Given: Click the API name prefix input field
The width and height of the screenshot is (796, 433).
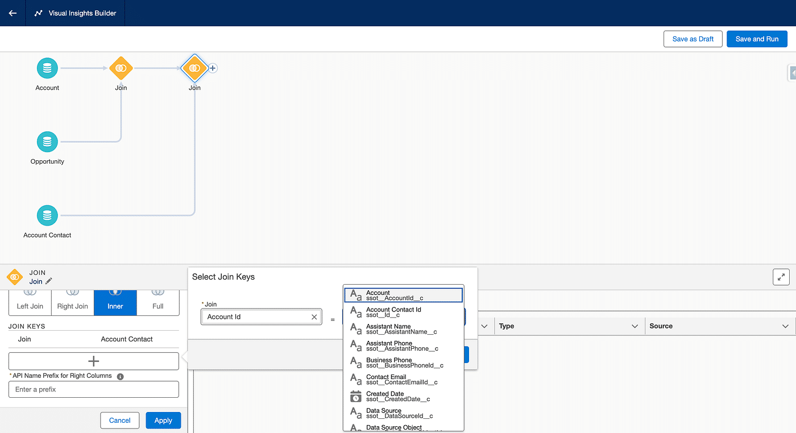Looking at the screenshot, I should (x=94, y=389).
